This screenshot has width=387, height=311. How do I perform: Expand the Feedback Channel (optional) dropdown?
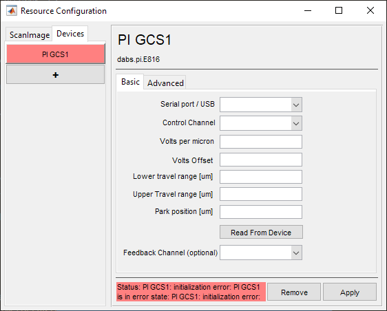pyautogui.click(x=296, y=253)
